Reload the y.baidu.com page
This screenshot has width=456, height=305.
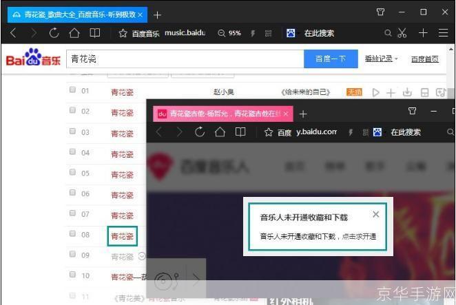[x=200, y=132]
